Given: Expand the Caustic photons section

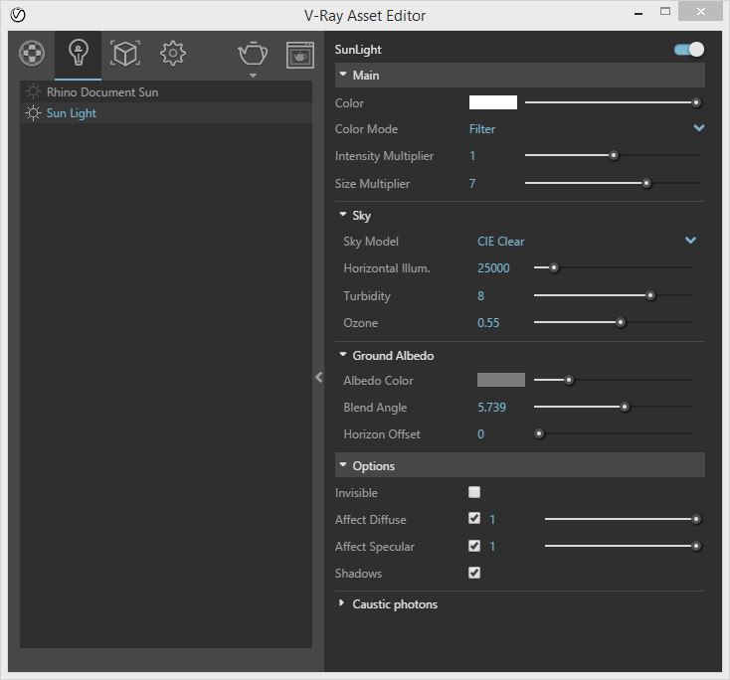Looking at the screenshot, I should (x=343, y=603).
